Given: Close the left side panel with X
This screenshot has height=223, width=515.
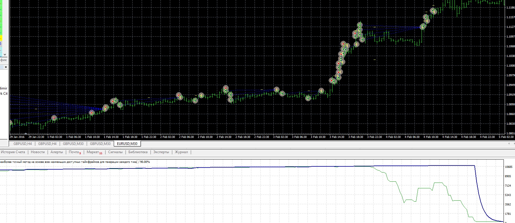Looking at the screenshot, I should 6,67.
